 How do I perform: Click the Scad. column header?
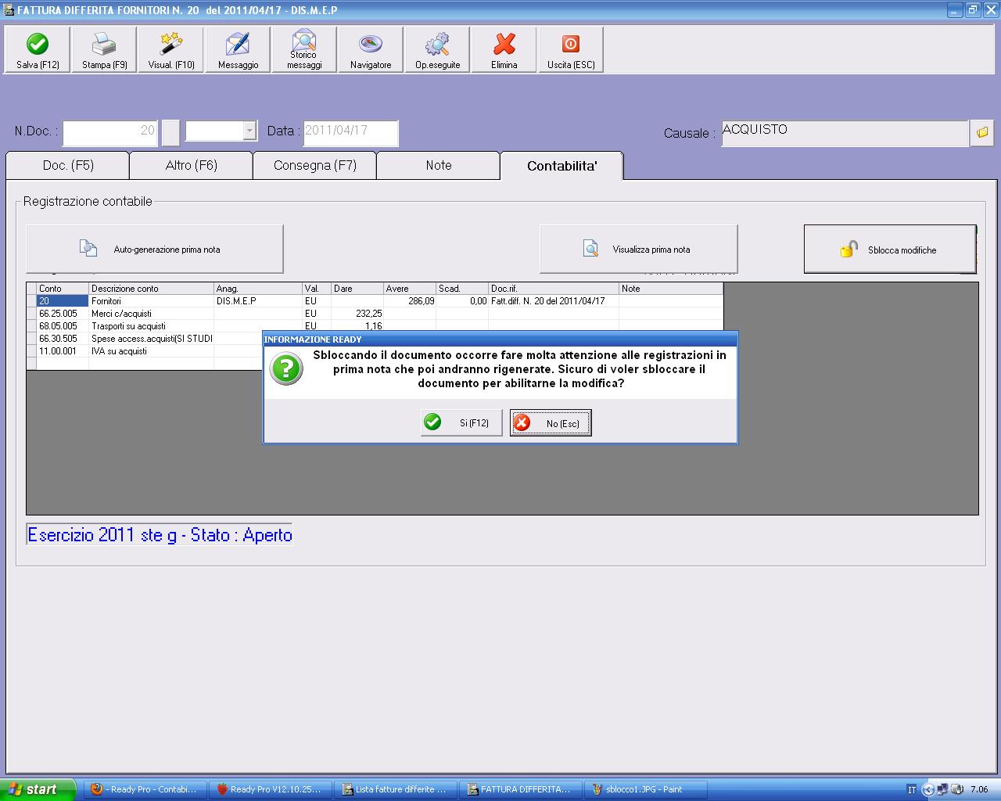(462, 289)
